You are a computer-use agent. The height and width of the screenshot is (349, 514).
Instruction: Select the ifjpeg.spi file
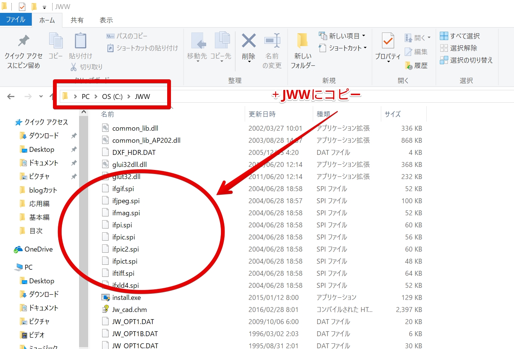pyautogui.click(x=126, y=201)
